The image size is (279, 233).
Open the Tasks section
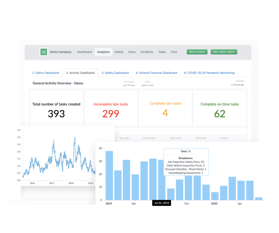coord(162,52)
